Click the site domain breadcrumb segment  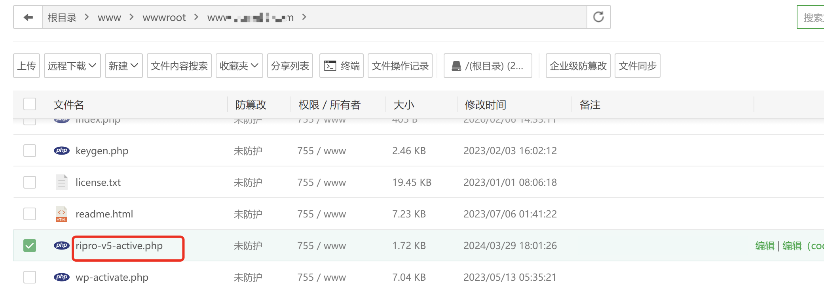pyautogui.click(x=251, y=18)
